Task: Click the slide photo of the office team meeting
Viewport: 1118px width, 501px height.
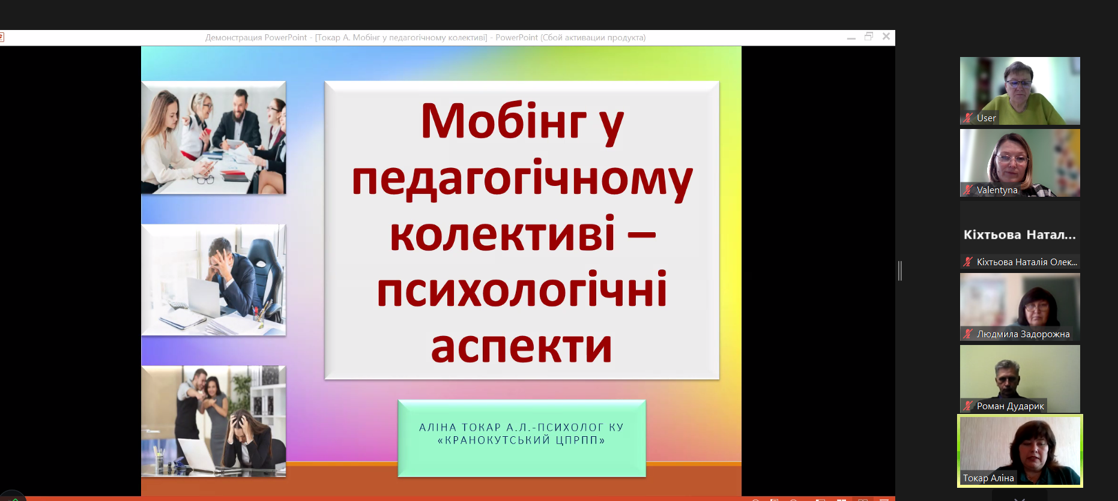Action: (x=214, y=137)
